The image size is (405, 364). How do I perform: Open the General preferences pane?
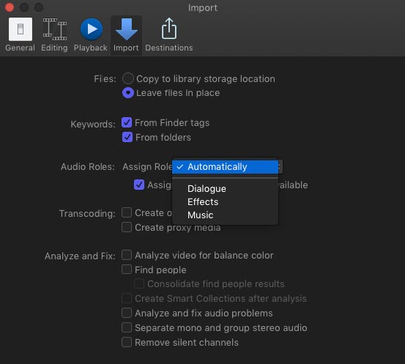tap(21, 35)
